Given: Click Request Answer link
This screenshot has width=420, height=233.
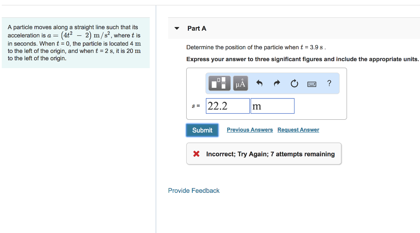Looking at the screenshot, I should [x=298, y=130].
